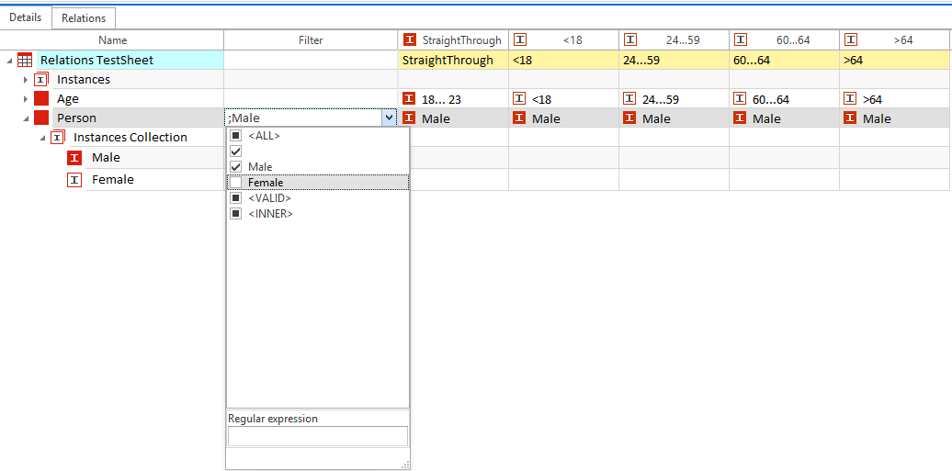Image resolution: width=952 pixels, height=471 pixels.
Task: Click the Female instance icon
Action: (x=74, y=180)
